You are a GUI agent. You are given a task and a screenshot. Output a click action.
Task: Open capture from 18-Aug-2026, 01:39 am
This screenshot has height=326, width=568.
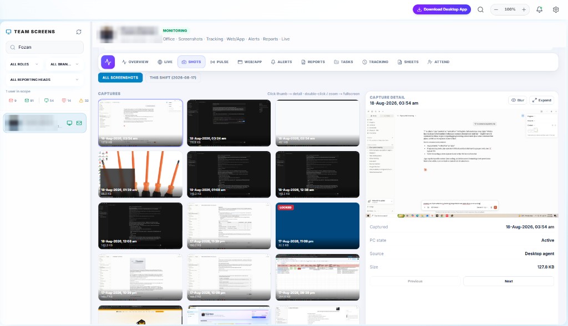click(140, 174)
